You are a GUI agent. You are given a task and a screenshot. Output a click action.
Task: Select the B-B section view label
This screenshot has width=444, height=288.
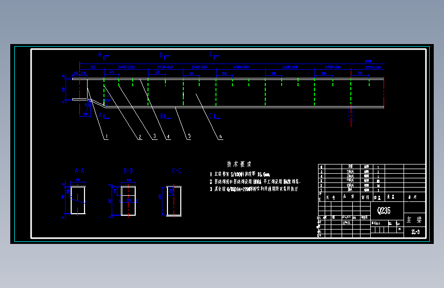click(128, 171)
